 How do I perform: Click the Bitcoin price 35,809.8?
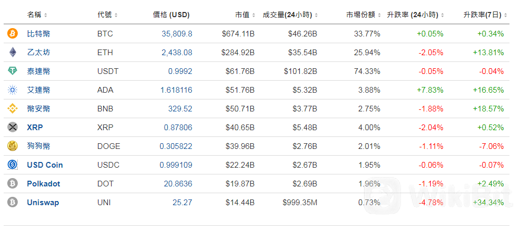coord(177,33)
